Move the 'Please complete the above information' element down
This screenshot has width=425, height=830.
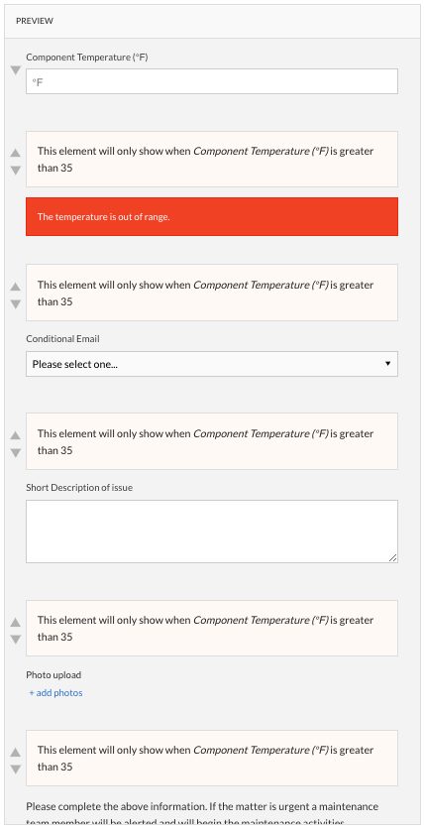[16, 770]
